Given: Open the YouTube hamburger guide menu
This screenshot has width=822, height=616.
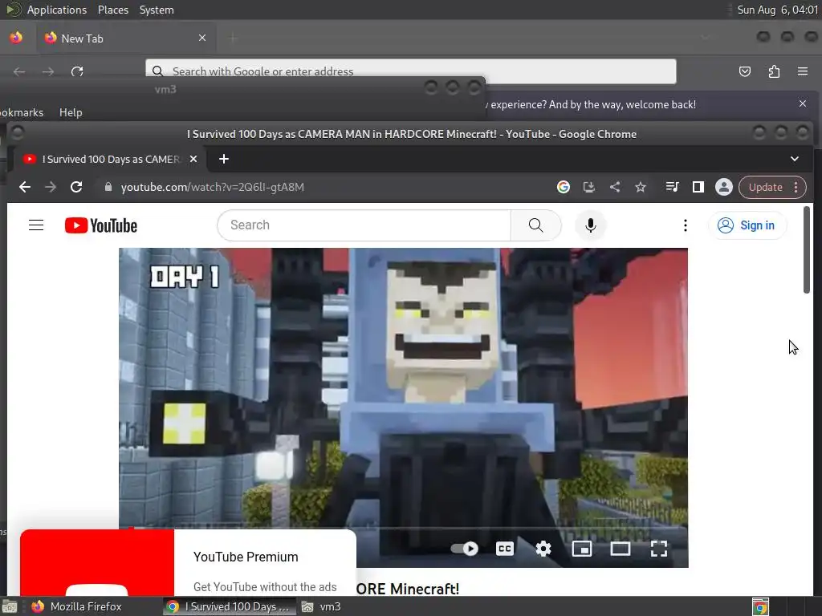Looking at the screenshot, I should (x=36, y=225).
